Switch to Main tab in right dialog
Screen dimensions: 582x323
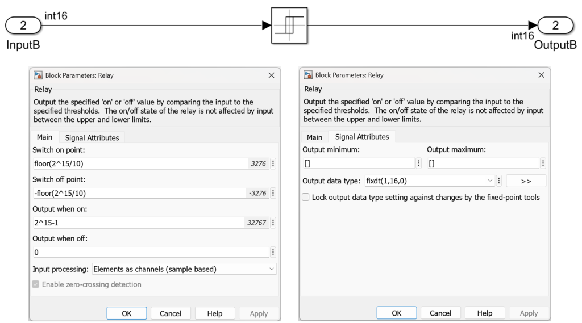click(314, 137)
